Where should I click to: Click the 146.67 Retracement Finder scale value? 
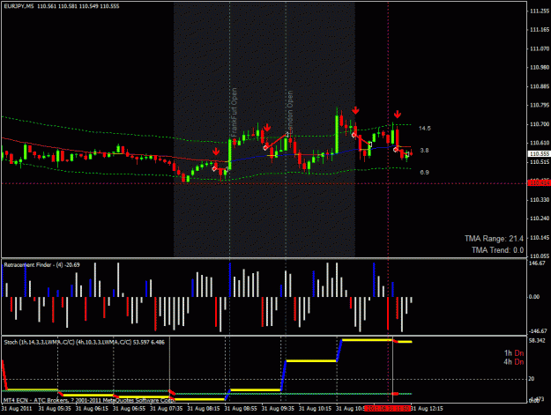coord(537,263)
